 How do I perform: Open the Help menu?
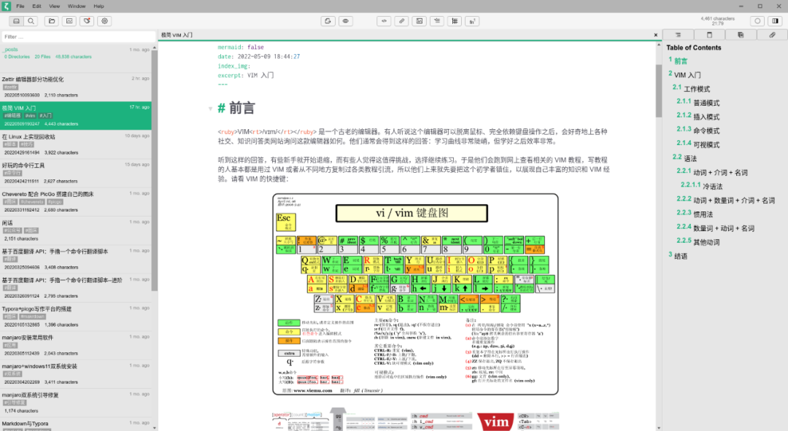[x=98, y=6]
